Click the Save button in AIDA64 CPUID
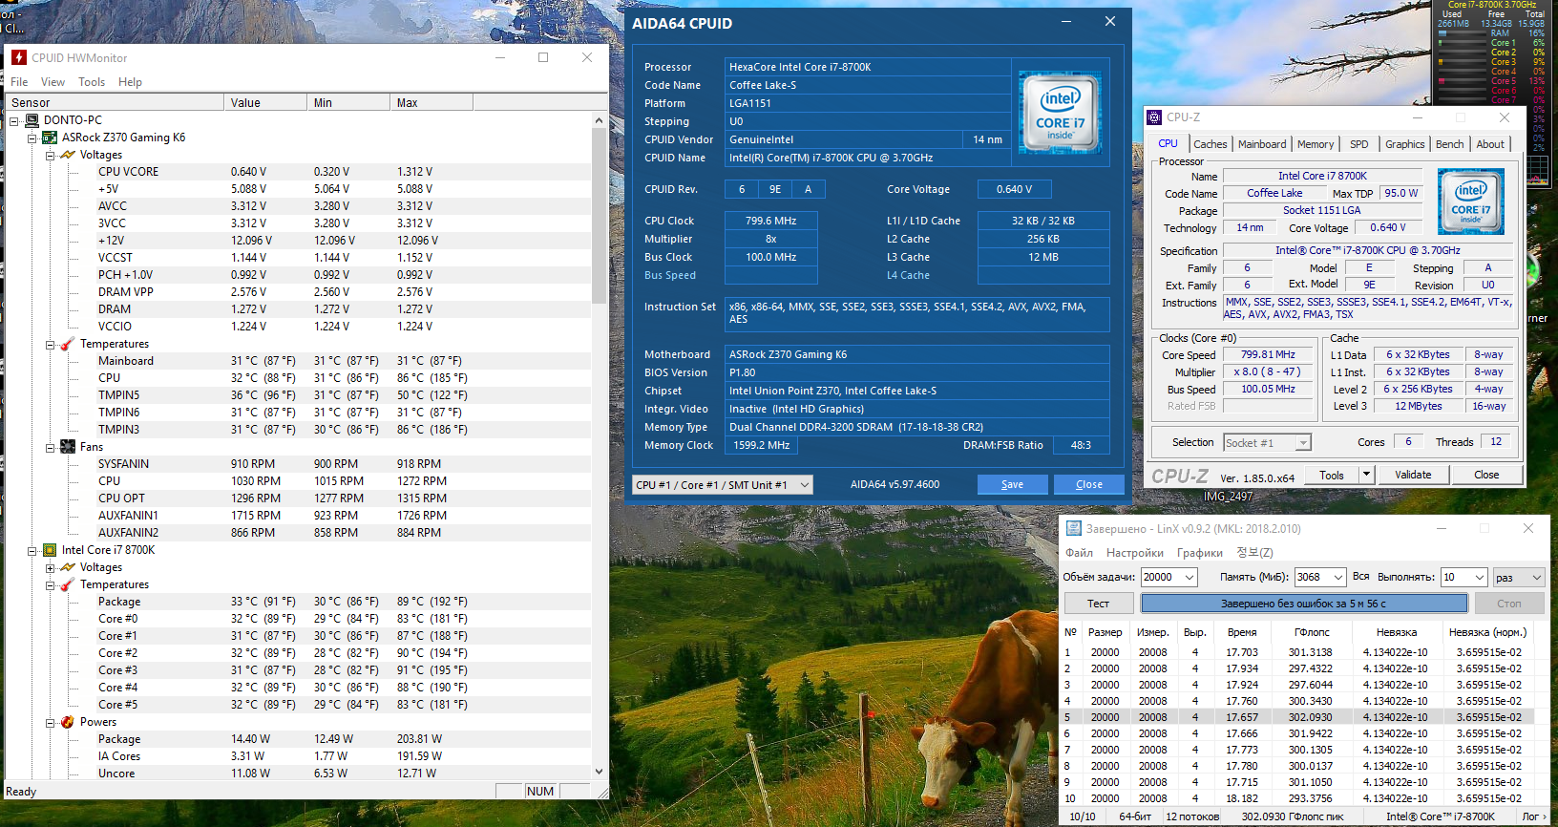Screen dimensions: 1558x827 point(1013,484)
